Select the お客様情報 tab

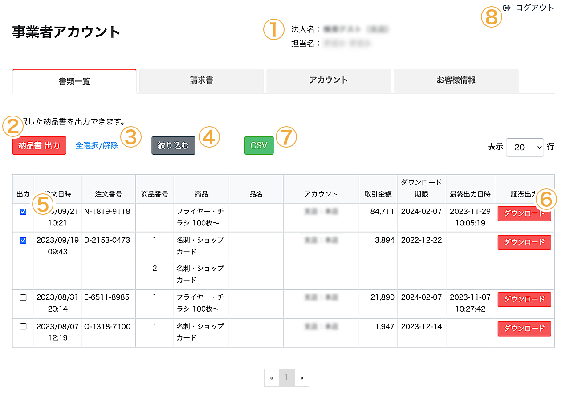tap(456, 80)
